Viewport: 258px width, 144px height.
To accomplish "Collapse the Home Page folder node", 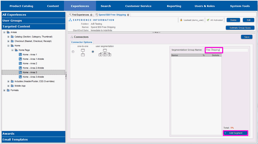I will pyautogui.click(x=12, y=50).
